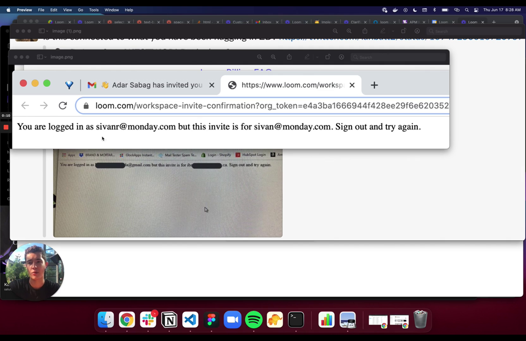Click the Search field in the image.png window

398,57
